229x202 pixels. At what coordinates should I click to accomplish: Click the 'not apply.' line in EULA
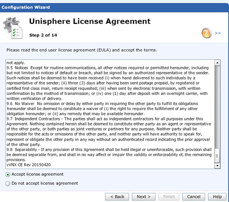point(16,63)
